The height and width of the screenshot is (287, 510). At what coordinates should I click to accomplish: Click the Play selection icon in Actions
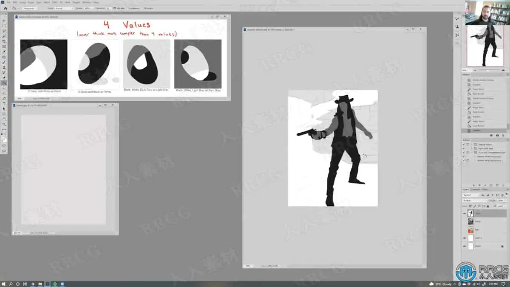(x=485, y=185)
